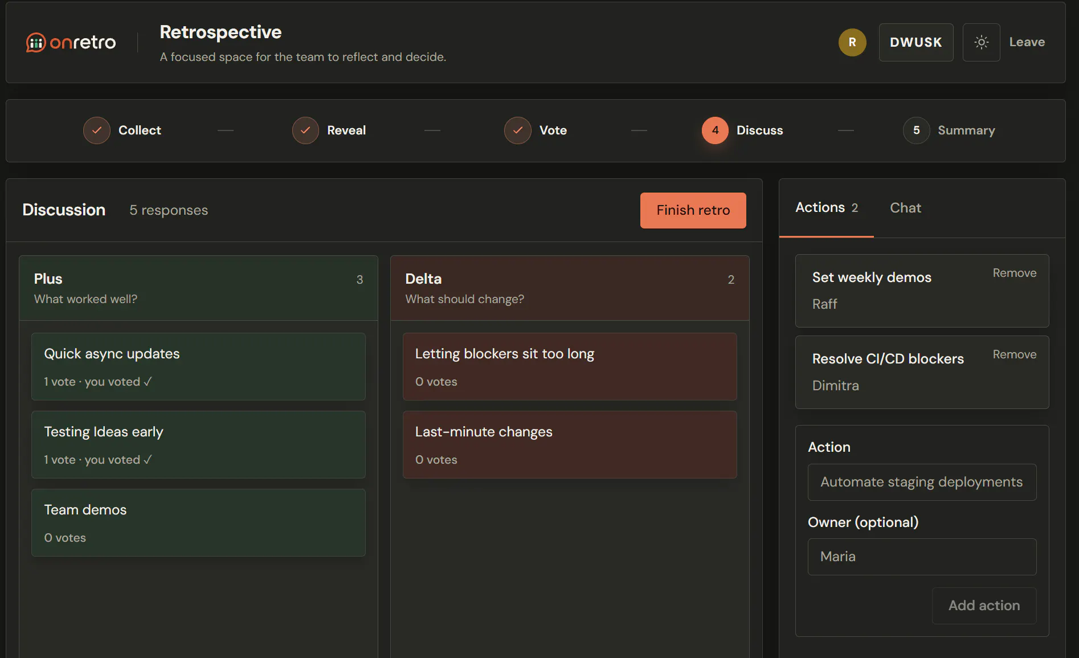Click the Finish retro button
This screenshot has height=658, width=1079.
[x=693, y=210]
